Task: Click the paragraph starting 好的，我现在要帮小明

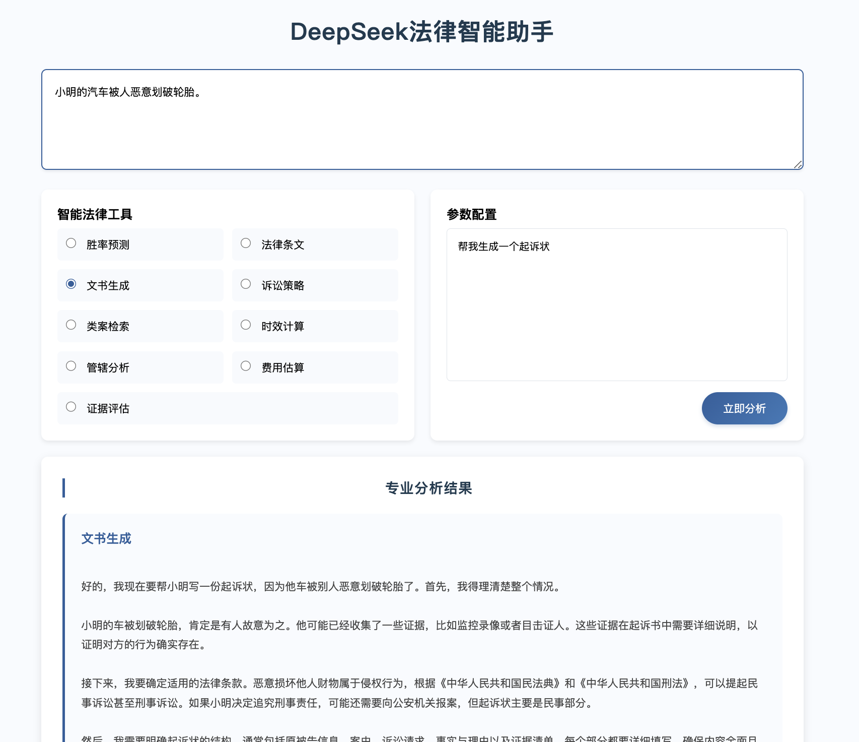Action: [322, 587]
